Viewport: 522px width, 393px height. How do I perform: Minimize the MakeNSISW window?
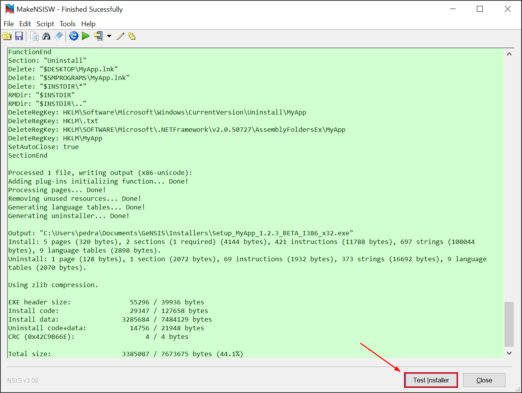(x=453, y=9)
